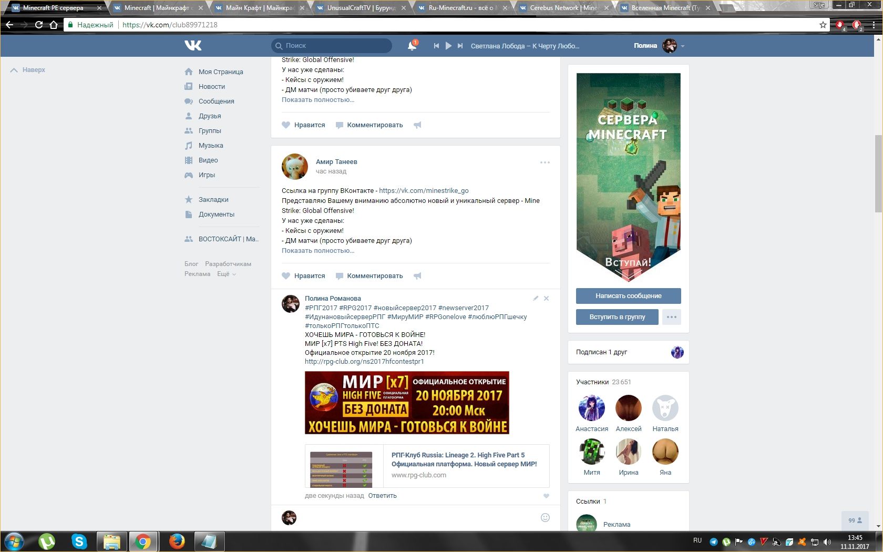This screenshot has height=552, width=883.
Task: Expand the Ещё menu in sidebar footer
Action: [x=226, y=274]
